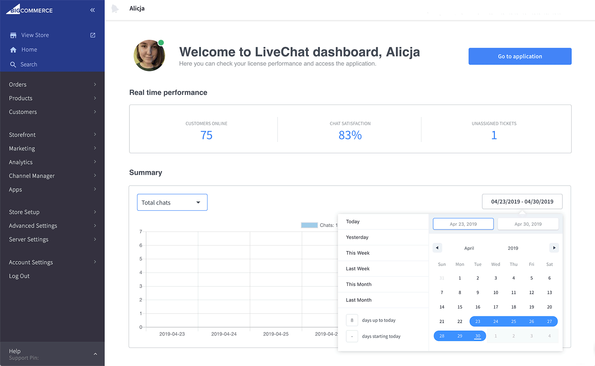Click the notification bell icon

click(115, 8)
